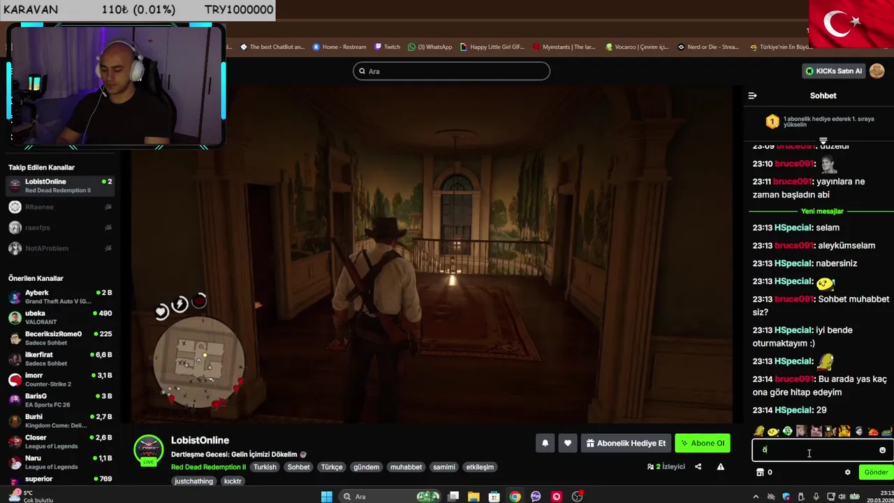Click the LobistOnline channel avatar with LIVE badge
The height and width of the screenshot is (503, 894).
[x=148, y=451]
